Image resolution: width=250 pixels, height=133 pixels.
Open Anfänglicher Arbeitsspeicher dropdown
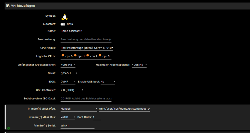point(68,65)
